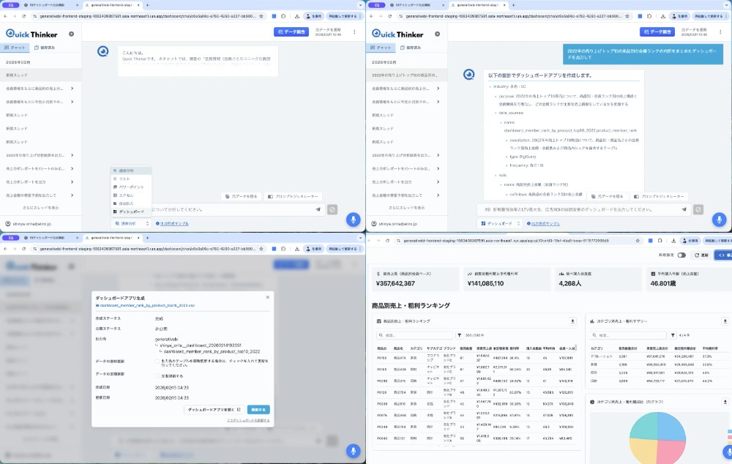Choose ダッシュボード from the open format menu

coord(131,211)
